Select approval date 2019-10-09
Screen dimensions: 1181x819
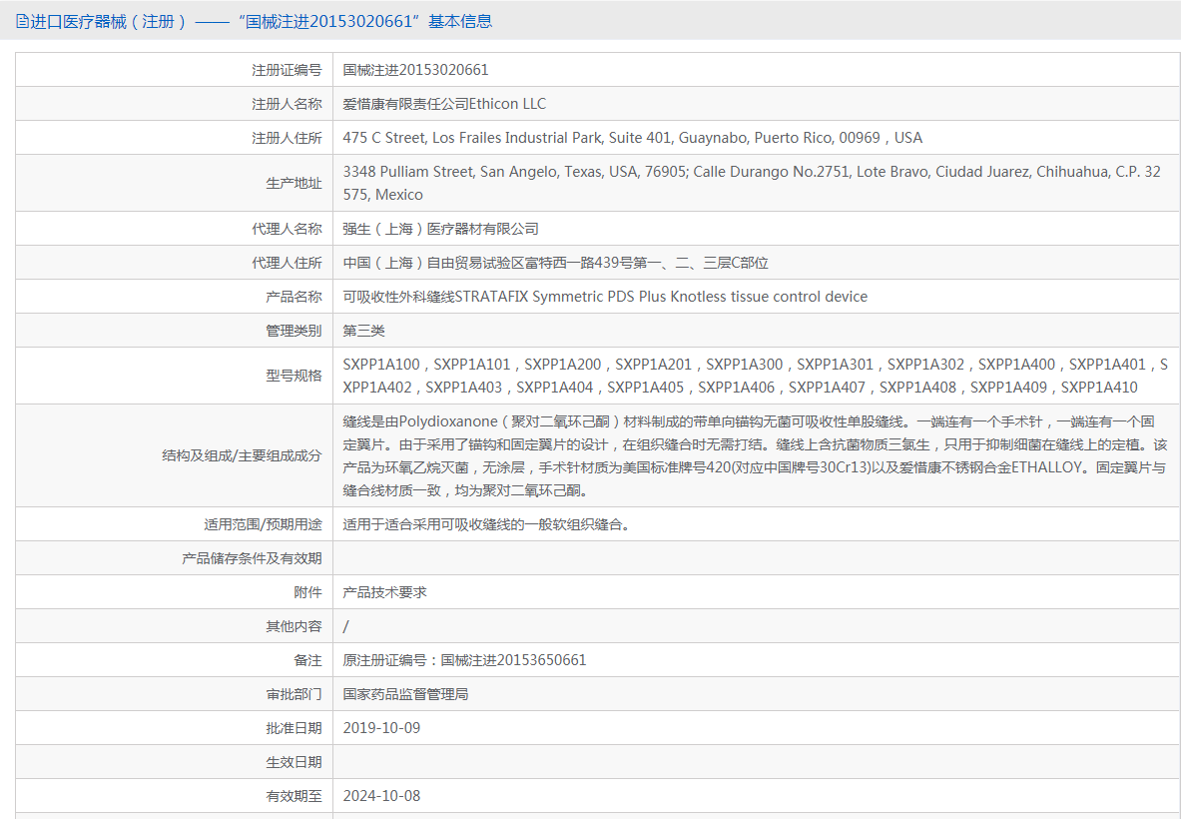click(381, 727)
